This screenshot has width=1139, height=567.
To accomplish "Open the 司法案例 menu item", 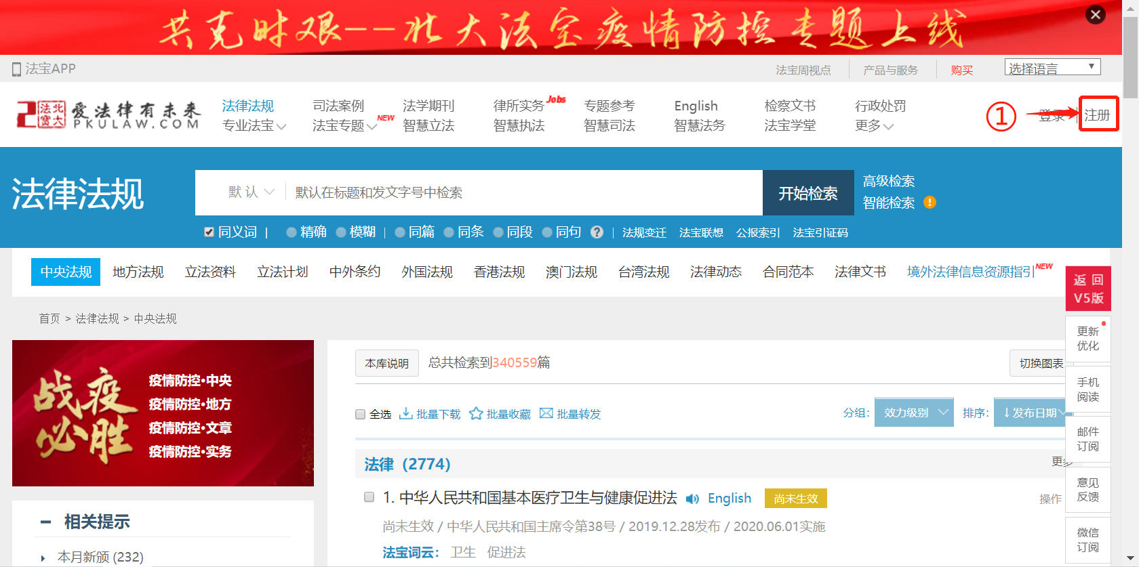I will pos(338,106).
